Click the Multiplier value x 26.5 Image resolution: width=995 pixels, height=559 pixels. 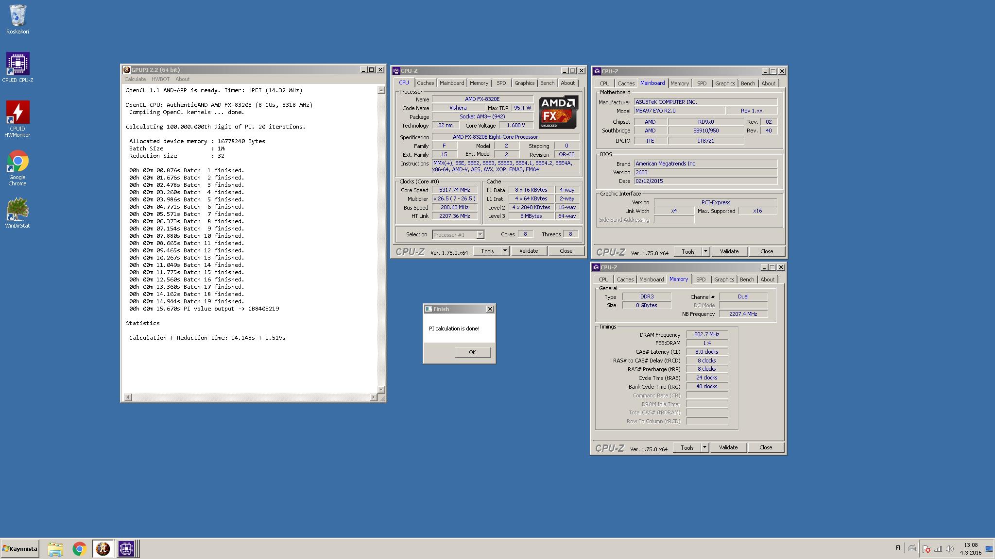point(454,199)
